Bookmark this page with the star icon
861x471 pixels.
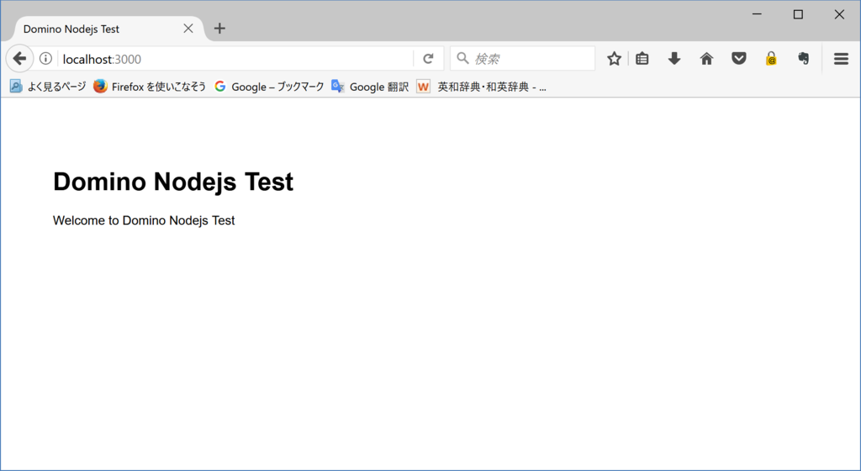[614, 59]
